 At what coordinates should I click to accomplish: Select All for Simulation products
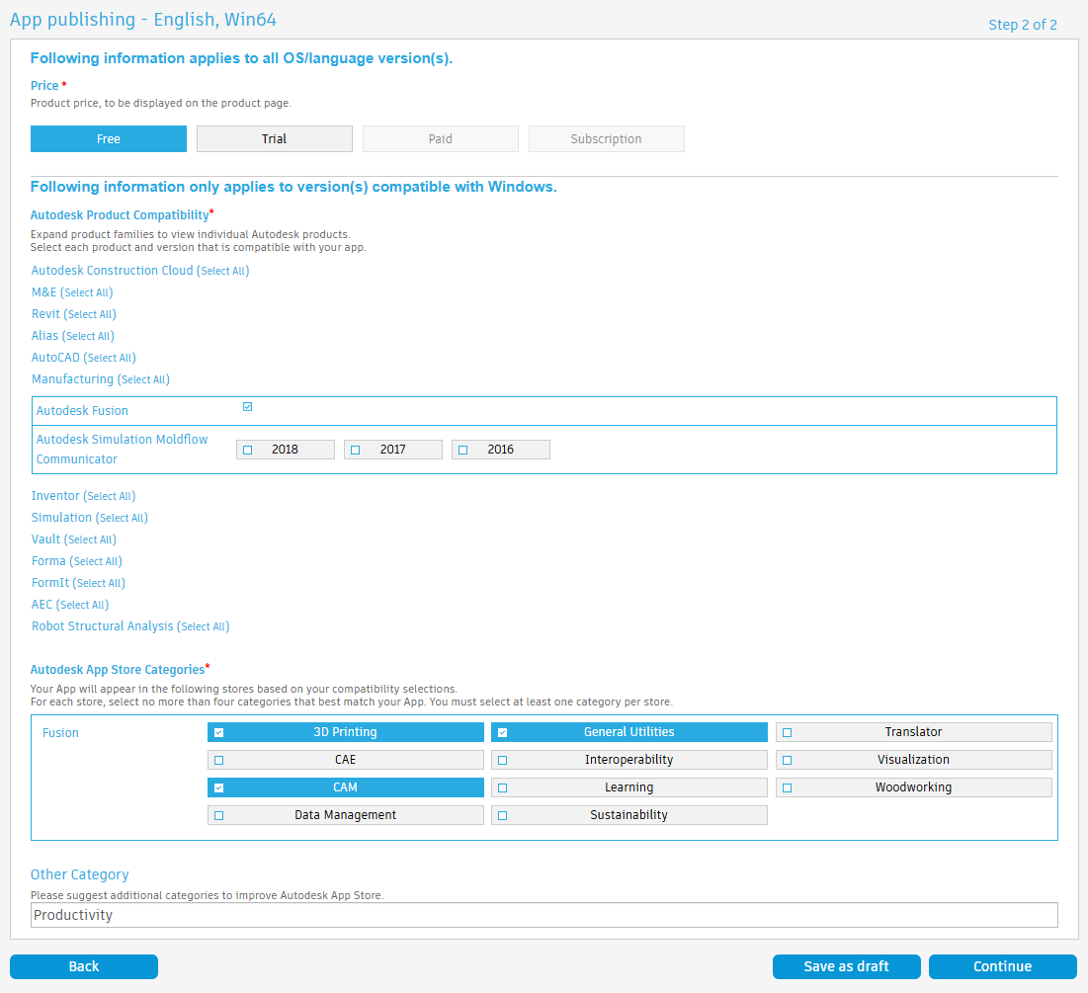[123, 518]
